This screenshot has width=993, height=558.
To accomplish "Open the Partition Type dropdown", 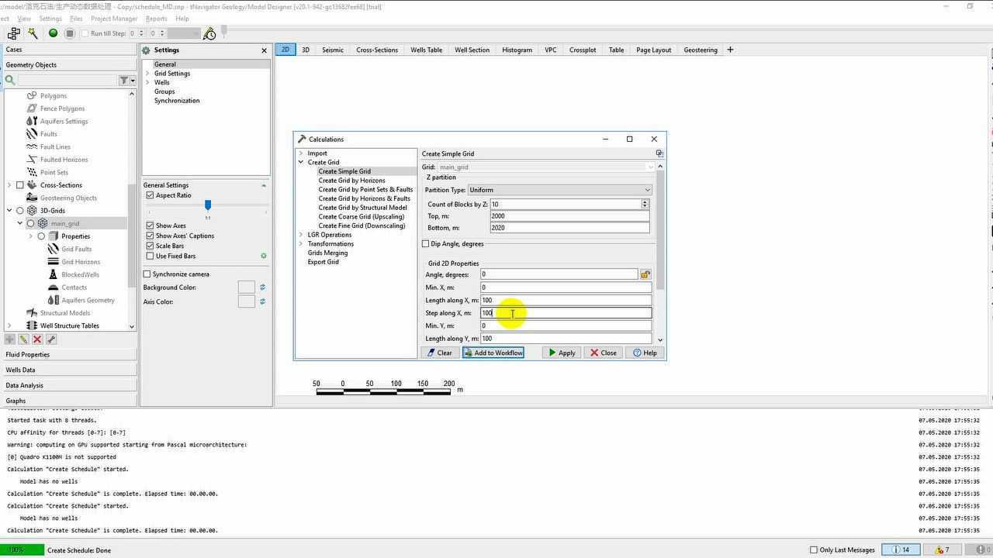I will pos(559,190).
